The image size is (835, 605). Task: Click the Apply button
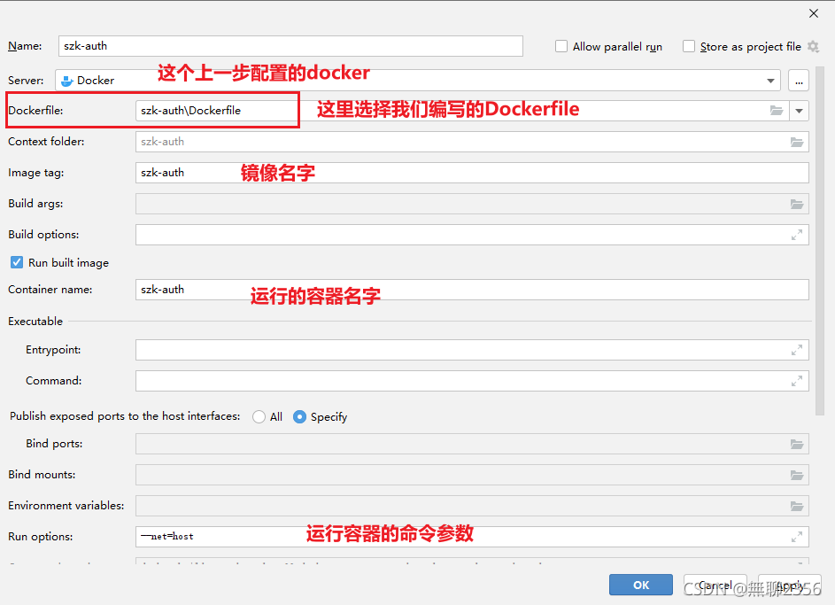click(x=788, y=585)
